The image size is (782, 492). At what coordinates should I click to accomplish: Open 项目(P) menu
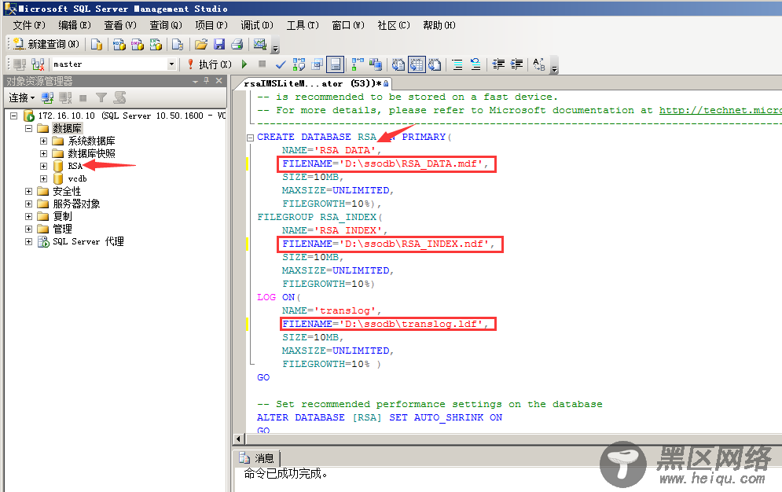(211, 25)
